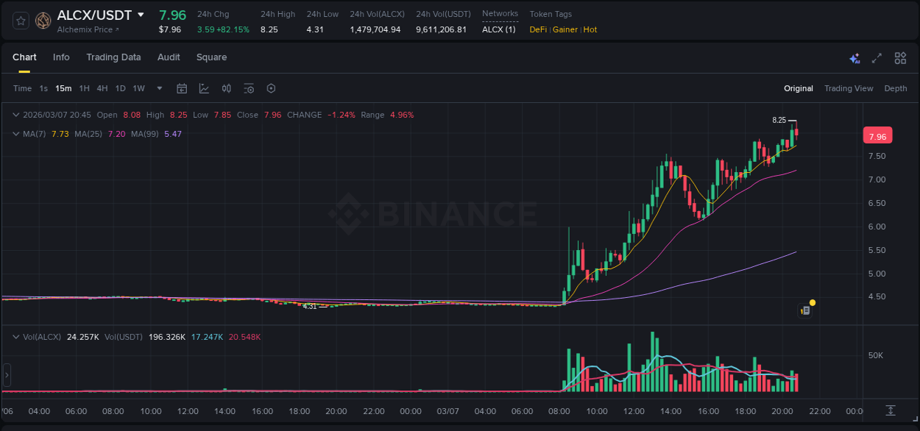Toggle ALCX/USDT favorite star

point(19,21)
